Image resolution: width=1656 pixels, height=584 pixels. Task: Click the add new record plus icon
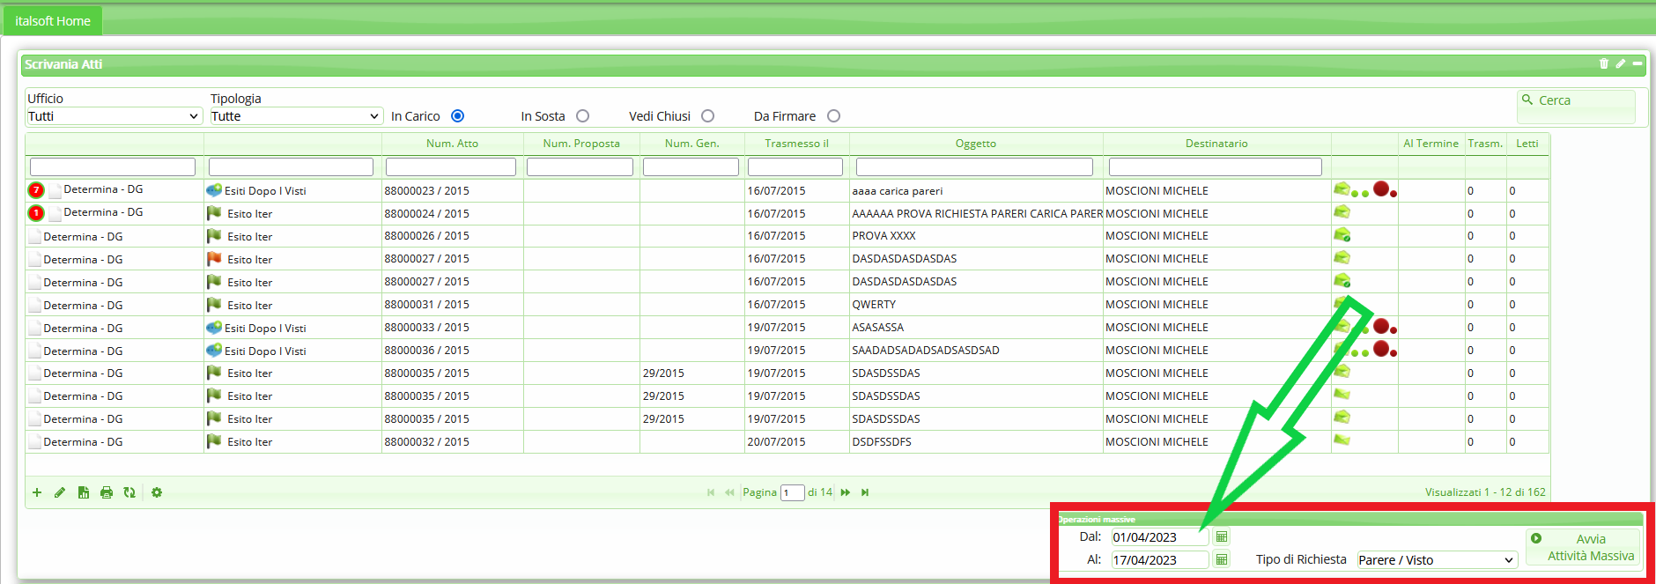37,492
